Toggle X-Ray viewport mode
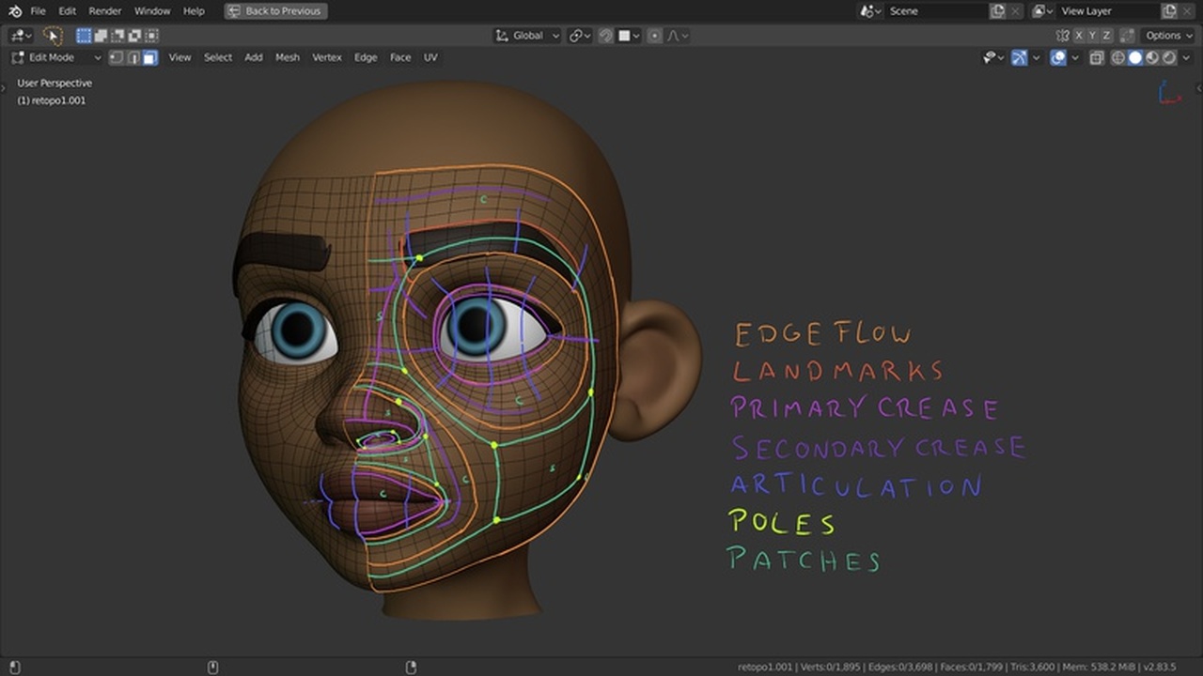The width and height of the screenshot is (1203, 676). click(x=1097, y=57)
